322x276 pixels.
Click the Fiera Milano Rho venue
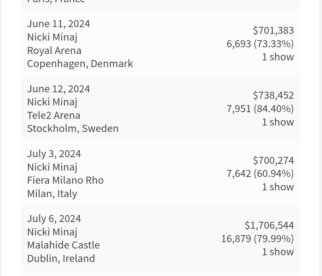pos(65,180)
